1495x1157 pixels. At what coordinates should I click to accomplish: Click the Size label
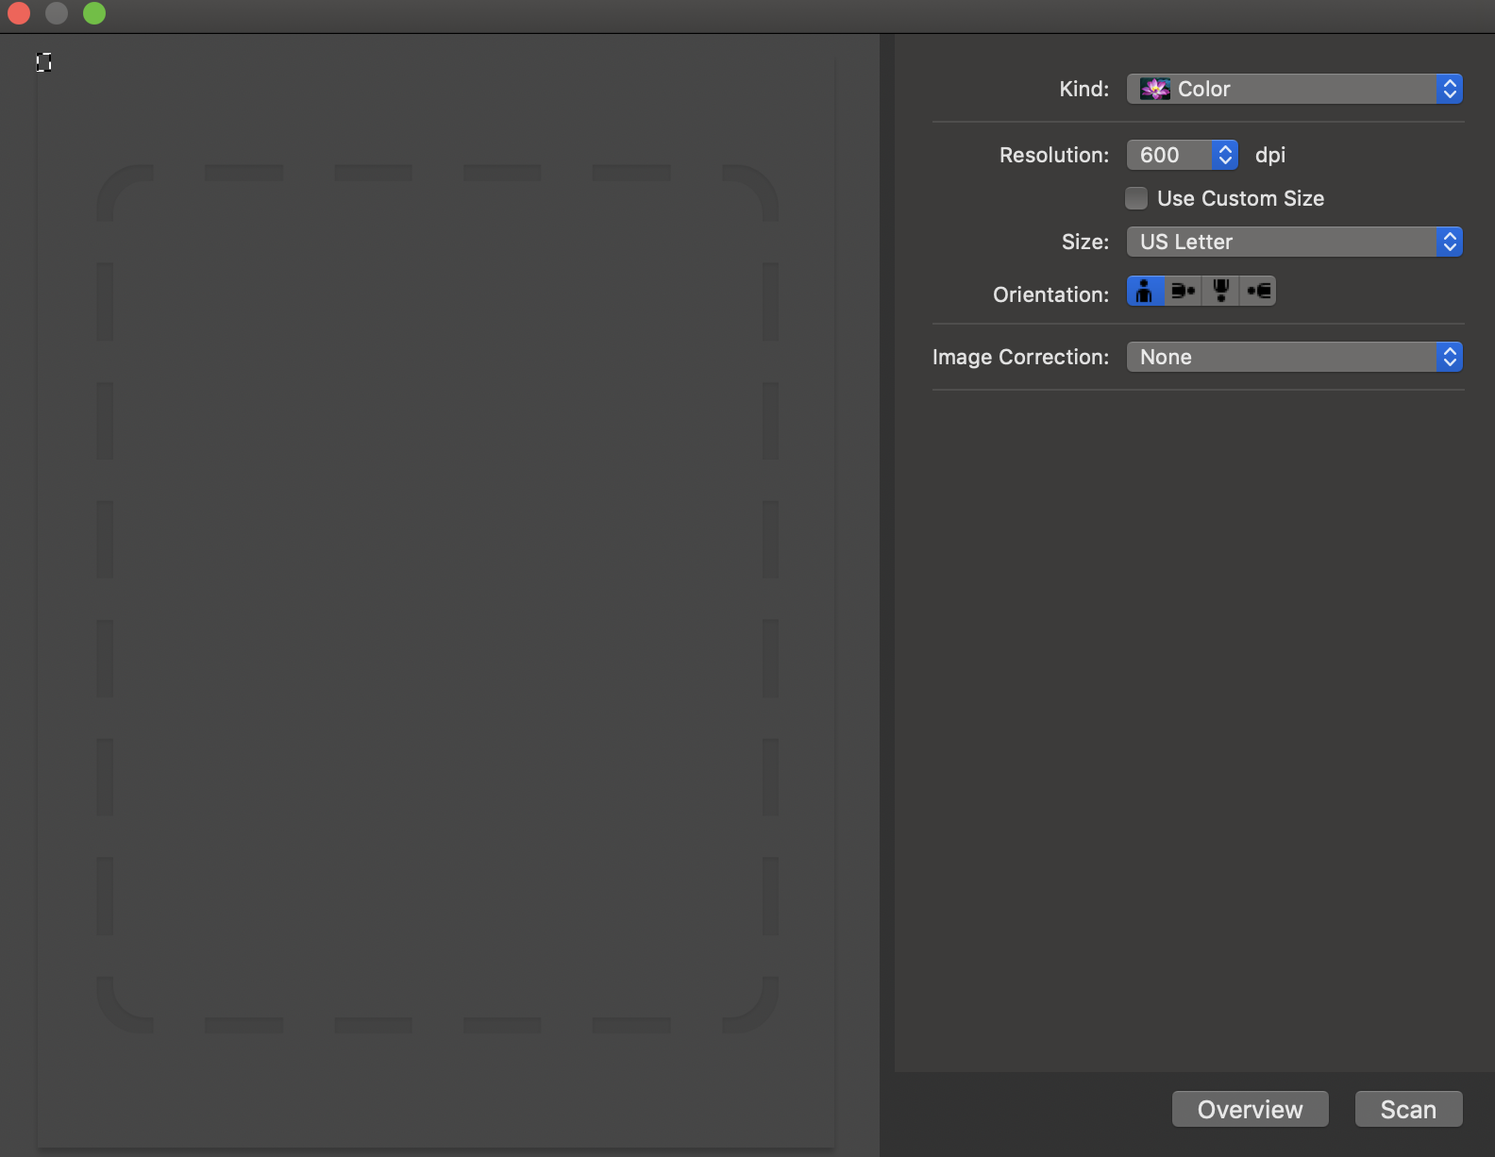click(1085, 242)
